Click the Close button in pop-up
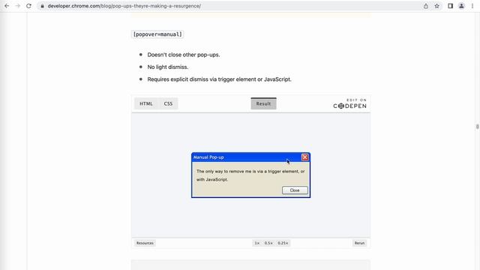The height and width of the screenshot is (270, 480). pos(295,190)
